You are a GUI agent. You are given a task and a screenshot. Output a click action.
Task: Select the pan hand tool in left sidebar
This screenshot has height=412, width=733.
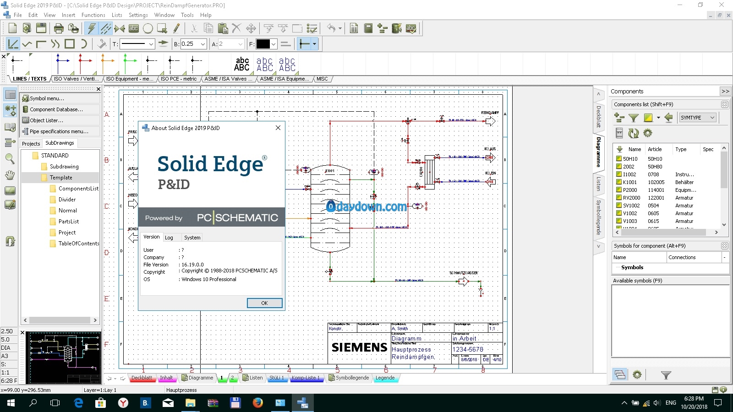10,175
